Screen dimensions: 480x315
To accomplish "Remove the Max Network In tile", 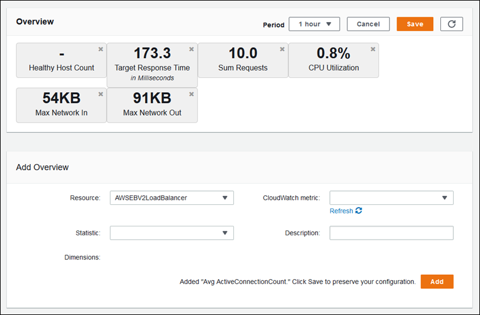I will pos(101,94).
